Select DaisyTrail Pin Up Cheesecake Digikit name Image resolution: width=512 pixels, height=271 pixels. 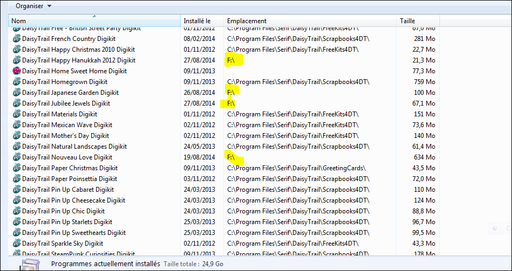click(x=74, y=200)
